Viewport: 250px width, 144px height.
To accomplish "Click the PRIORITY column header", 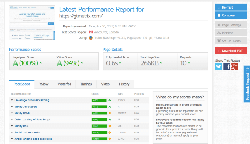I will click(x=139, y=94).
